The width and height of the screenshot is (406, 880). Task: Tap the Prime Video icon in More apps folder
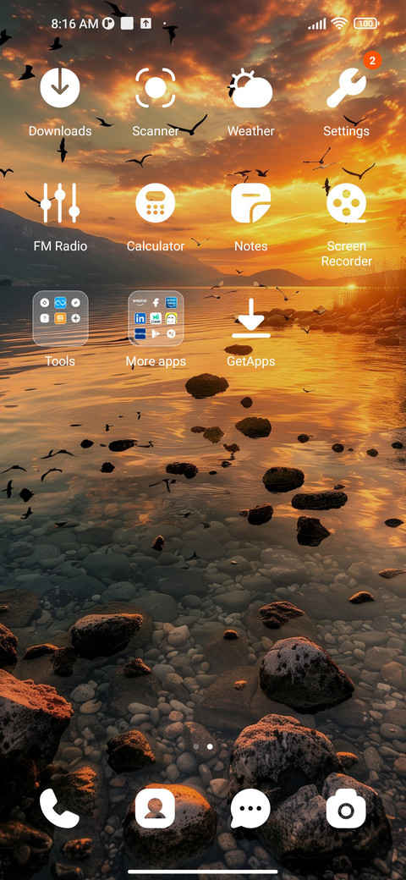(x=171, y=303)
